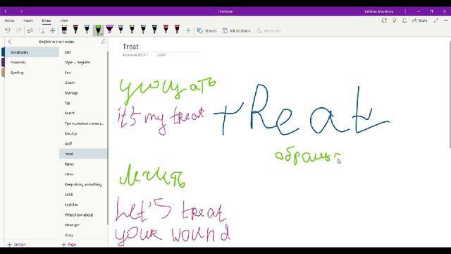Click the sync notebook icon
Viewport: 451px width, 254px height.
[x=384, y=20]
